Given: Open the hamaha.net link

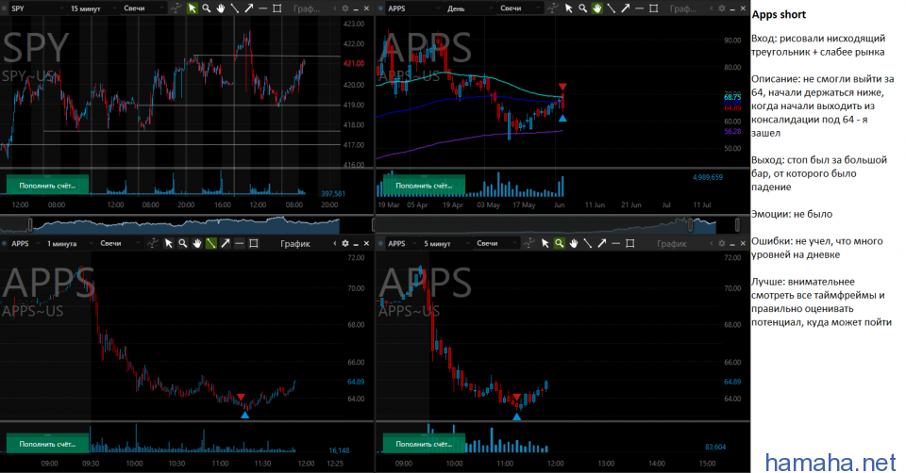Looking at the screenshot, I should [830, 462].
